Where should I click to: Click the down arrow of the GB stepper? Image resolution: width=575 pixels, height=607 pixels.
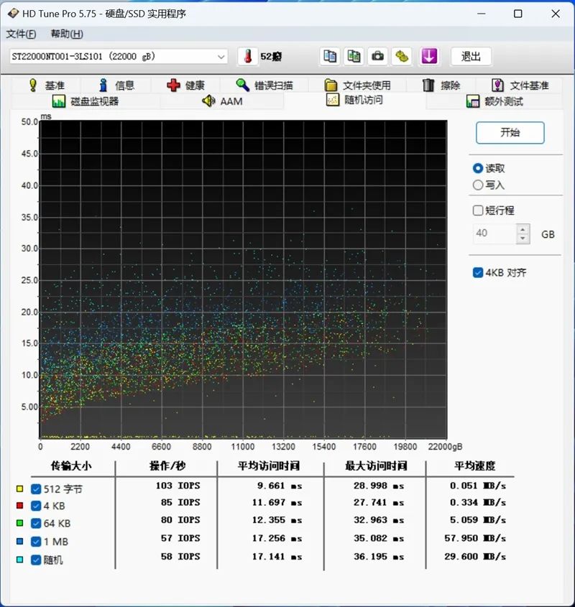tap(523, 238)
